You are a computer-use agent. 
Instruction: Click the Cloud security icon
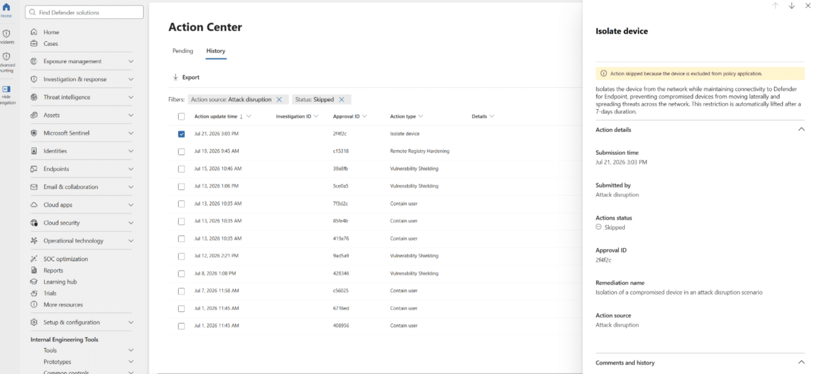pos(34,223)
